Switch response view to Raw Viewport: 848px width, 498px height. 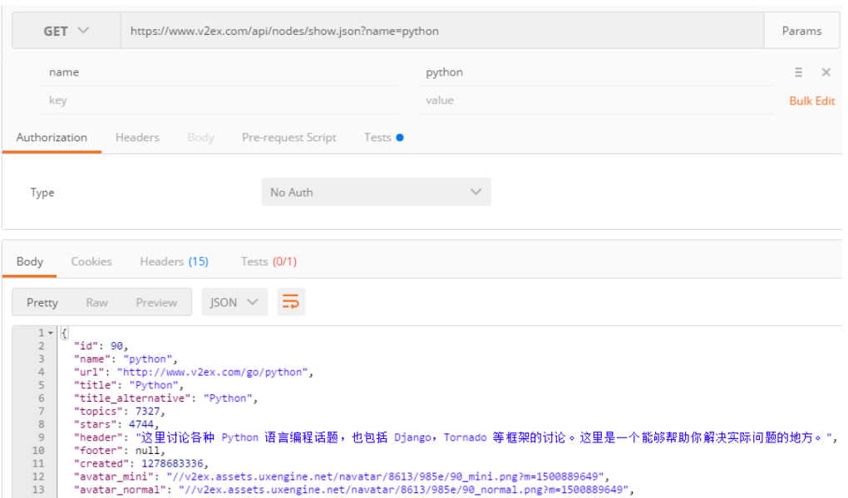click(x=96, y=302)
